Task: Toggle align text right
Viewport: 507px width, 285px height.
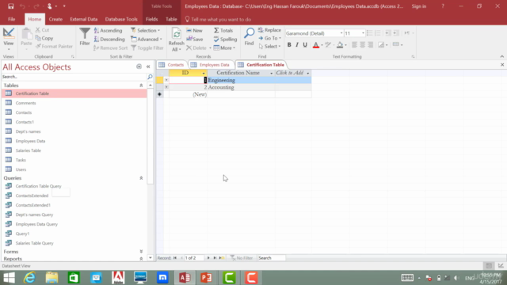Action: 371,45
